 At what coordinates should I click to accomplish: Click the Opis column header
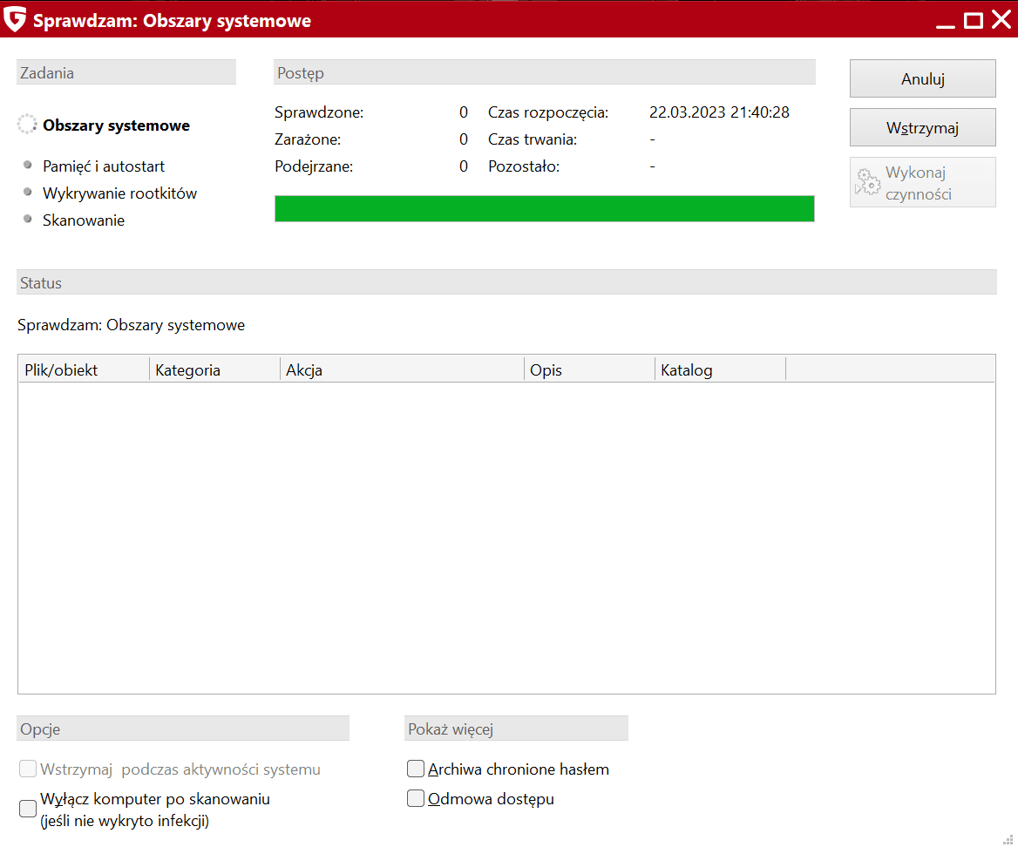[589, 370]
